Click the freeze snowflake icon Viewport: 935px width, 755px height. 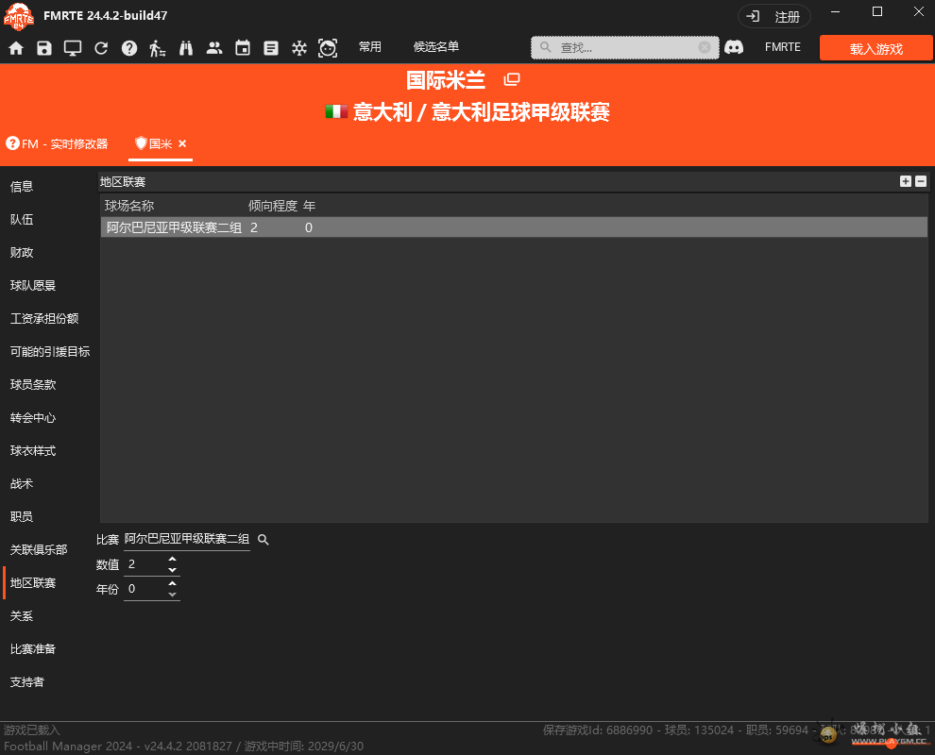[299, 48]
